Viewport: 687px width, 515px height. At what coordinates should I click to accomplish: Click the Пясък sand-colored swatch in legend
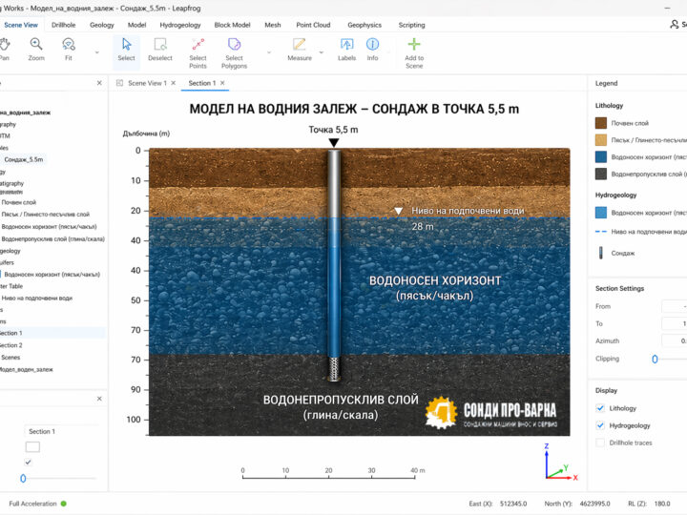click(601, 140)
